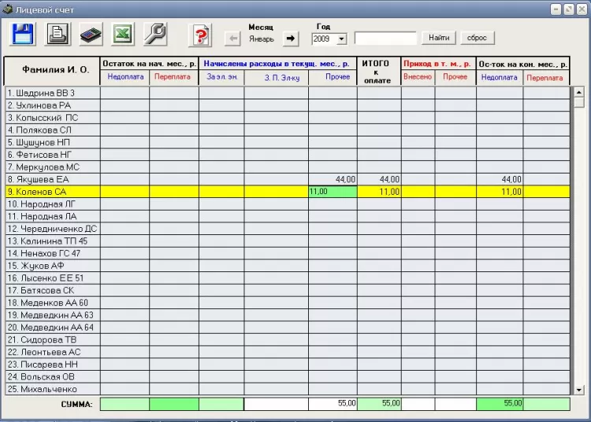Click СУММА total 55,00 under Прочее expenses
Viewport: 591px width, 422px height.
[333, 404]
